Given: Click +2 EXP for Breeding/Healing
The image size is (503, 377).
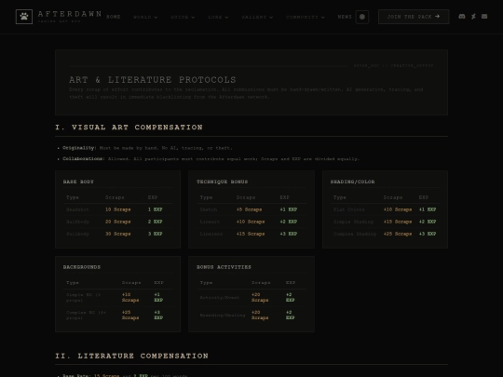Looking at the screenshot, I should [x=290, y=316].
